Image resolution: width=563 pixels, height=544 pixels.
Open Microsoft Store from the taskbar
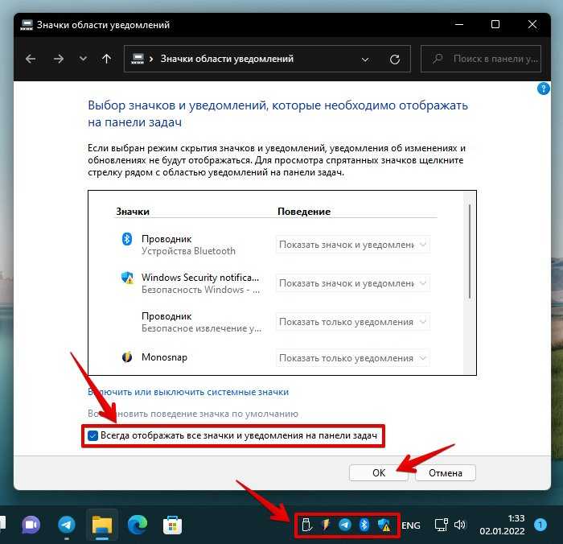click(172, 525)
